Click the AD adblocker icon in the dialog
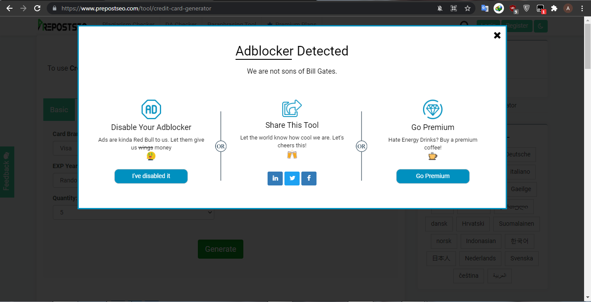Viewport: 591px width, 302px height. click(151, 109)
